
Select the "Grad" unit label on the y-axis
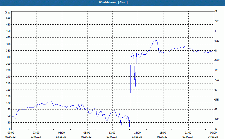coord(8,13)
